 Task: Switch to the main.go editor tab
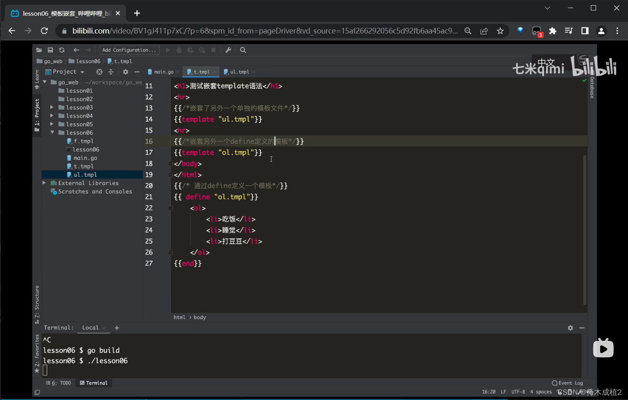[x=163, y=72]
